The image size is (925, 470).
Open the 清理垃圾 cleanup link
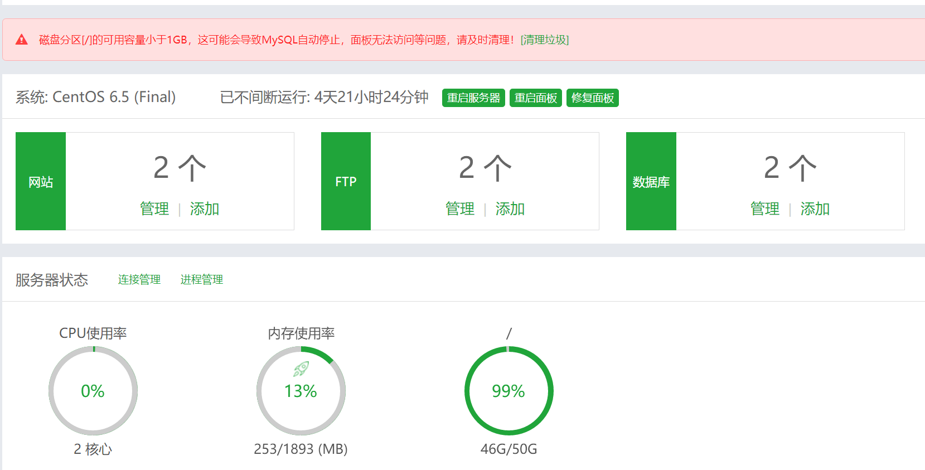pyautogui.click(x=545, y=40)
